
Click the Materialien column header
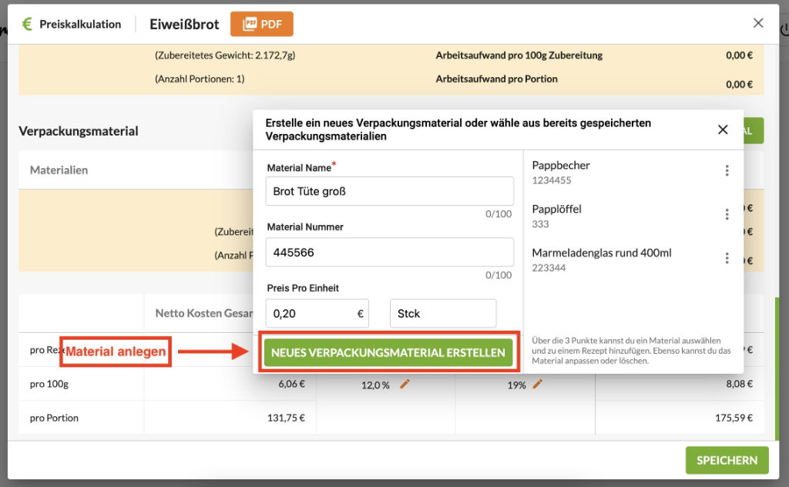[x=59, y=170]
